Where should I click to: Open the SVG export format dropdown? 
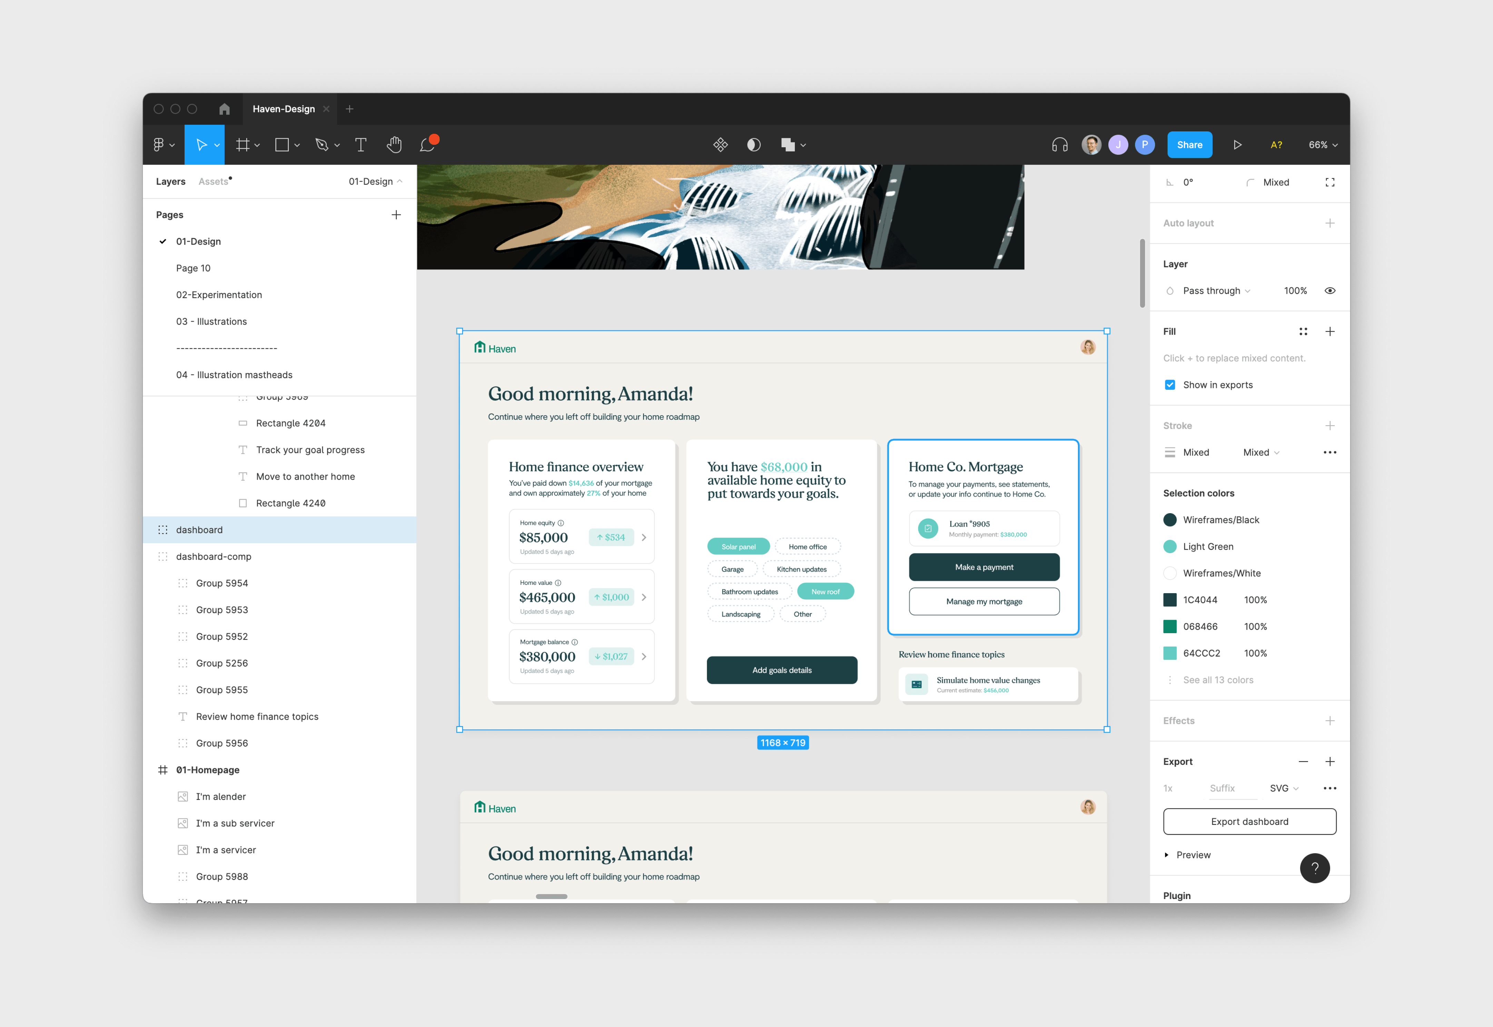(x=1284, y=788)
